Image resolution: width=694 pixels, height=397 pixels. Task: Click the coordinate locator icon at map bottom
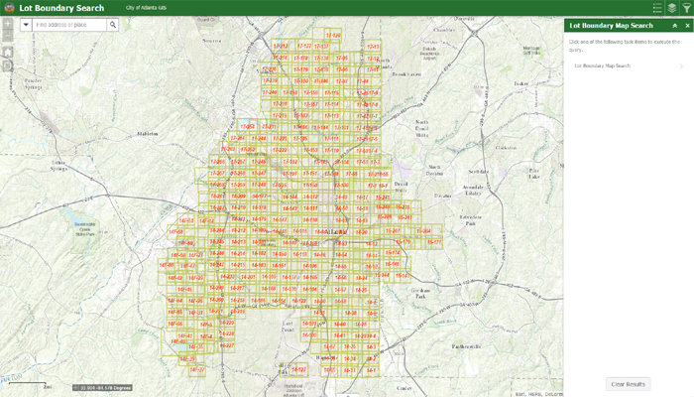point(75,388)
